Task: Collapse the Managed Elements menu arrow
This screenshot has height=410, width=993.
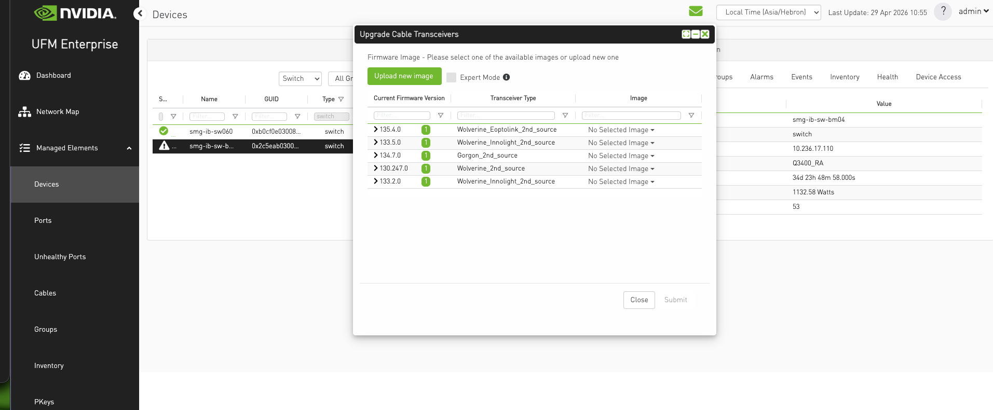Action: point(129,148)
